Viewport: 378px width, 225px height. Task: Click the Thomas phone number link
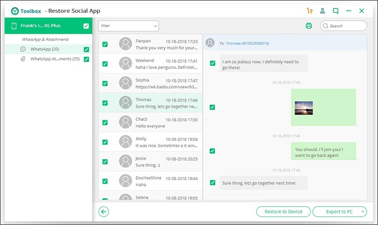click(247, 43)
